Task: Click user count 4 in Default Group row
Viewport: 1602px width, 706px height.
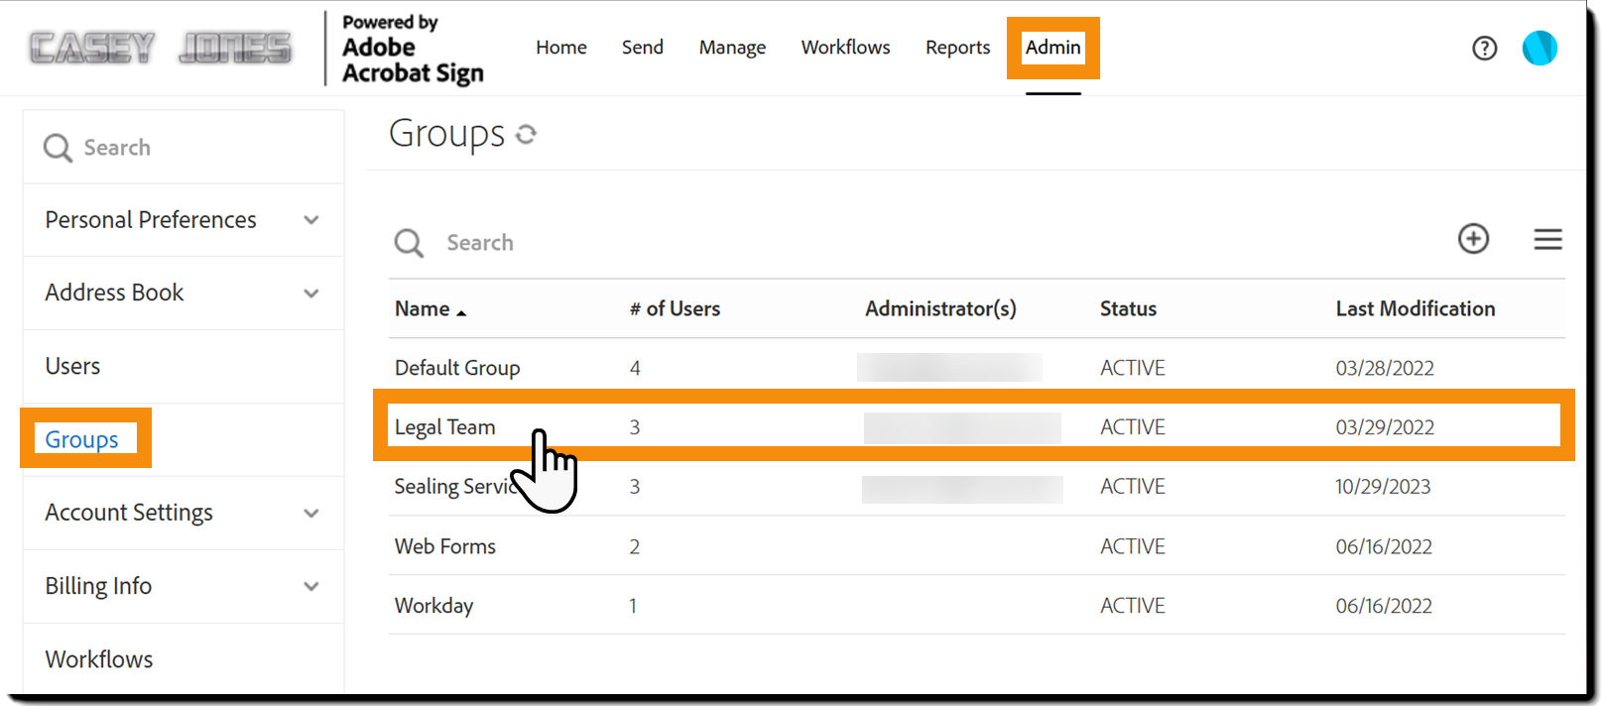Action: pos(635,368)
